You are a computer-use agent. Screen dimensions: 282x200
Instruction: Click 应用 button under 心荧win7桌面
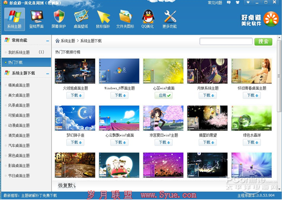point(163,95)
